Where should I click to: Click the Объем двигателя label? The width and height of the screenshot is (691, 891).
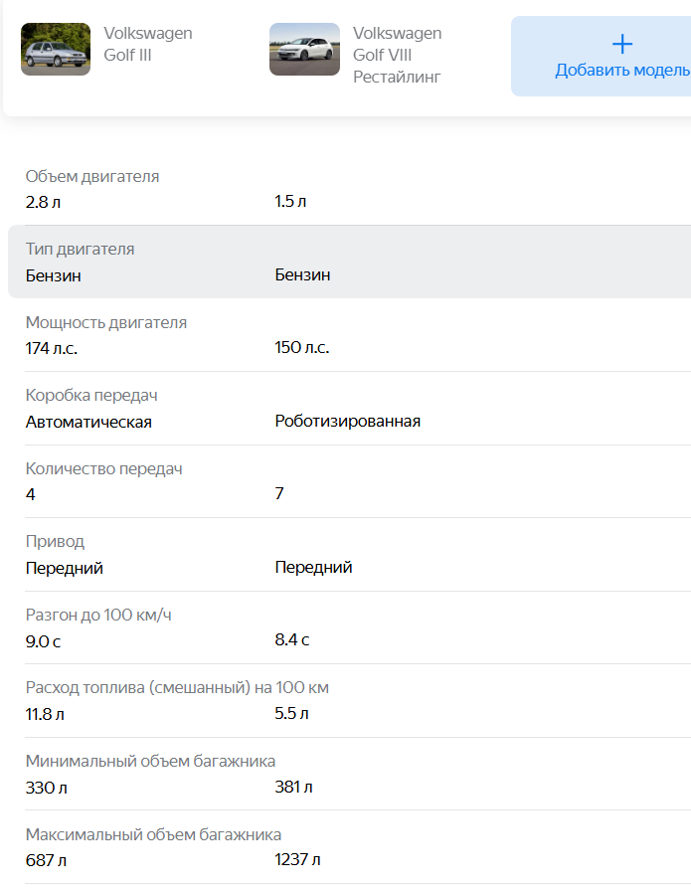click(92, 176)
